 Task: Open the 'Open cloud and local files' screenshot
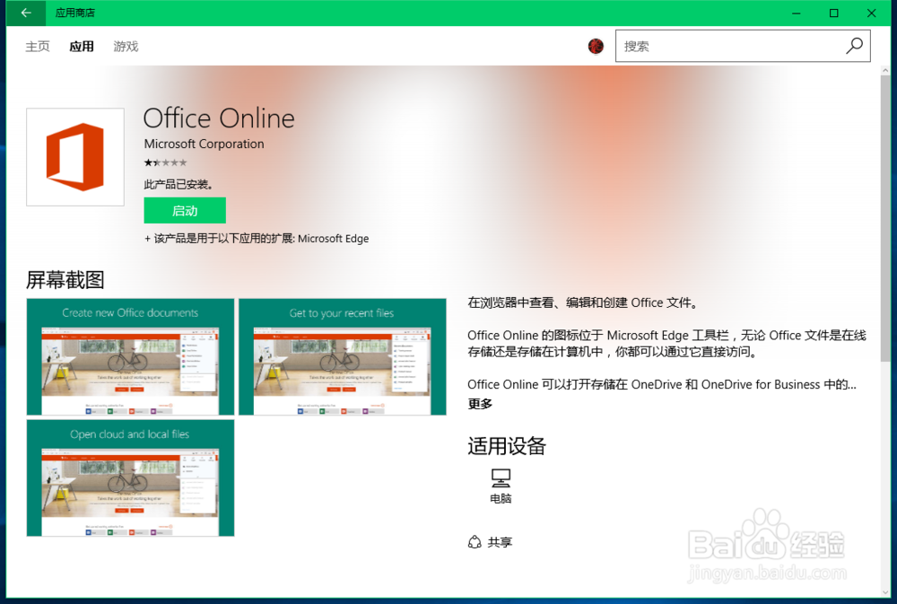[130, 478]
